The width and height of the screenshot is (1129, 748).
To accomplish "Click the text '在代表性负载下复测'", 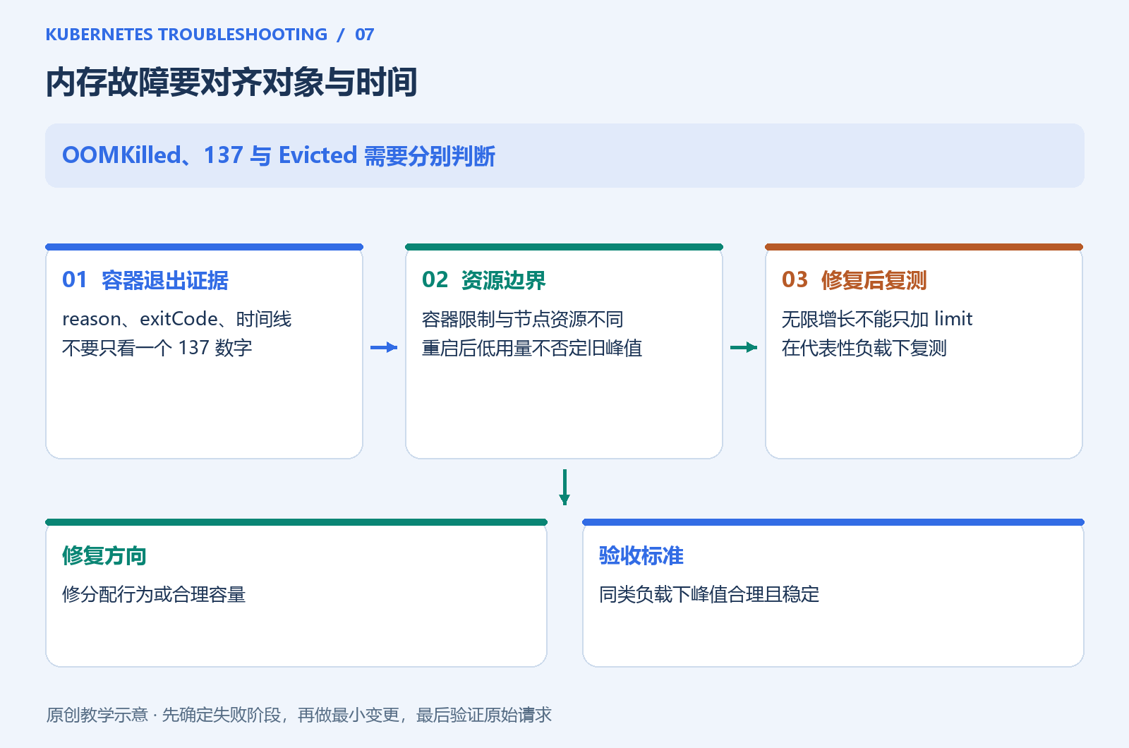I will pyautogui.click(x=864, y=348).
